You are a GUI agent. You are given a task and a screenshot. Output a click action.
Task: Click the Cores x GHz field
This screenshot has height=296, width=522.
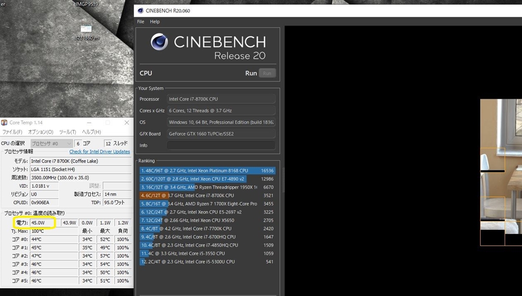pos(221,111)
